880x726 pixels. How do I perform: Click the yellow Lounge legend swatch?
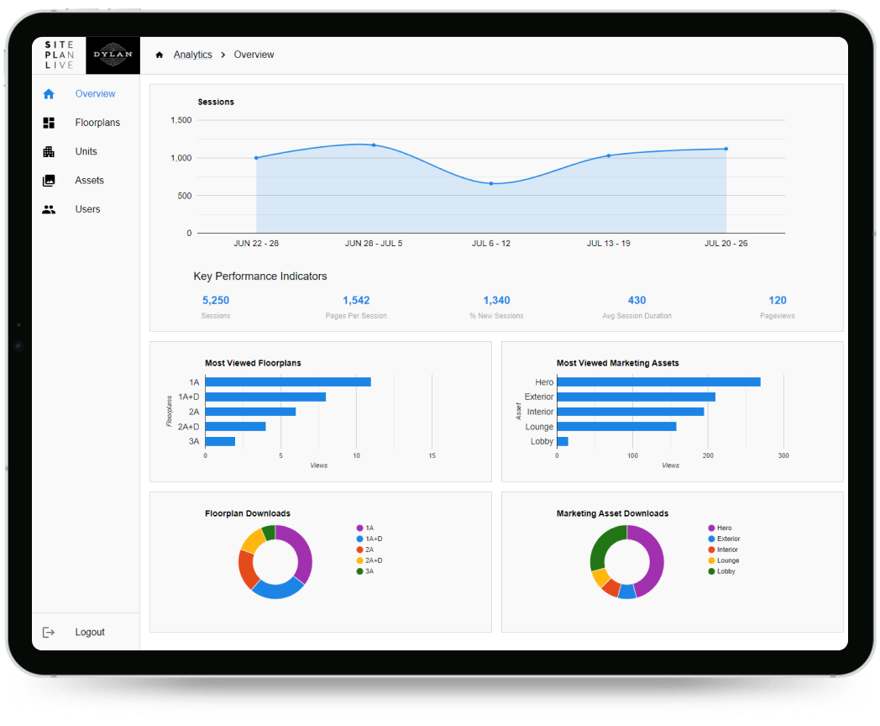(x=711, y=560)
